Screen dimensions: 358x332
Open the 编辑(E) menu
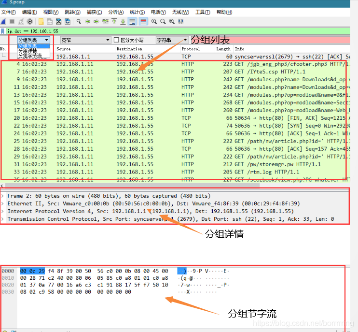coord(29,12)
